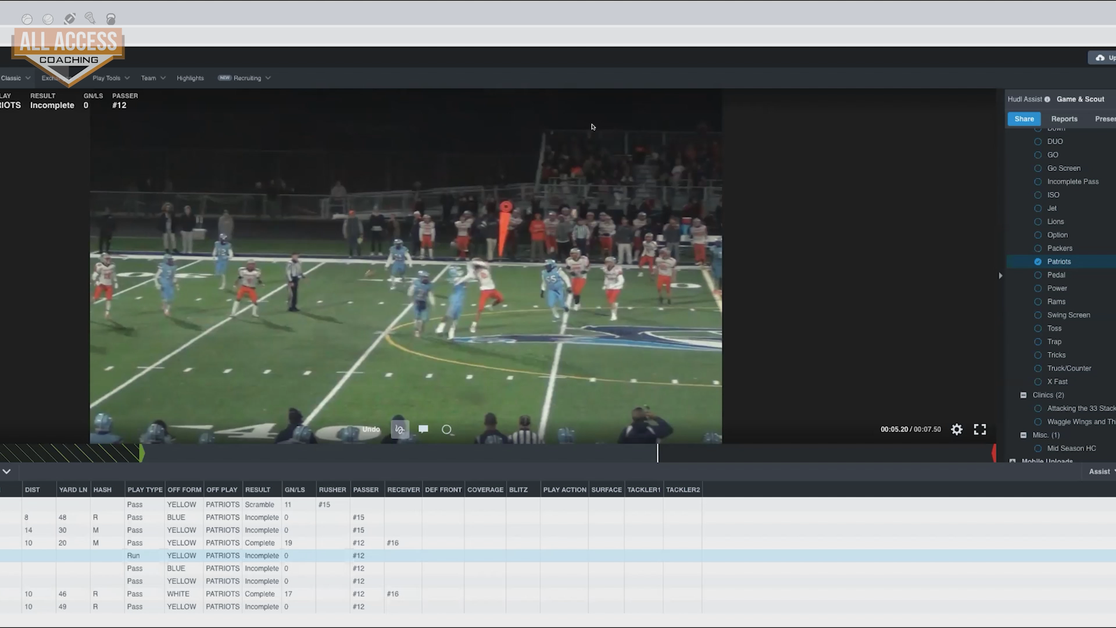Uncheck the Patriots playlist

(1038, 262)
